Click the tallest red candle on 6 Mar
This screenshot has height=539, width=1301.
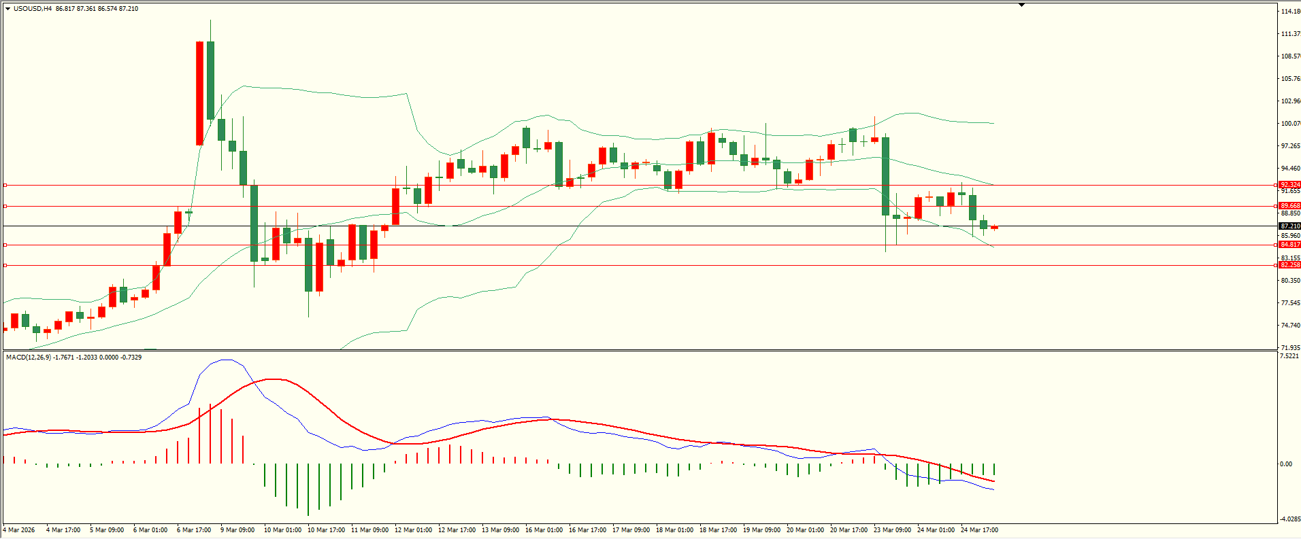[199, 93]
